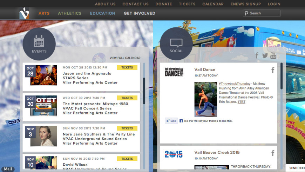The image size is (305, 172).
Task: Buy tickets for Nora Jane Struthers
Action: point(127,128)
